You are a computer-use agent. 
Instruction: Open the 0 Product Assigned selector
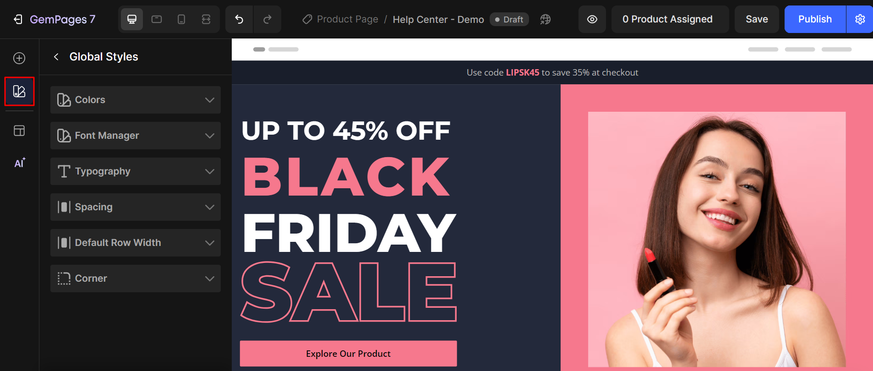pos(667,19)
